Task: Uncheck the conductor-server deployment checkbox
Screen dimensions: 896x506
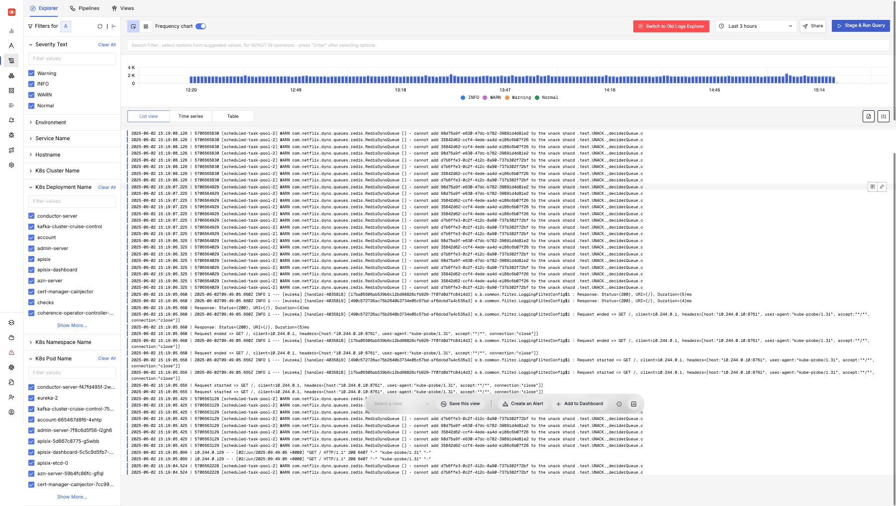Action: click(31, 216)
